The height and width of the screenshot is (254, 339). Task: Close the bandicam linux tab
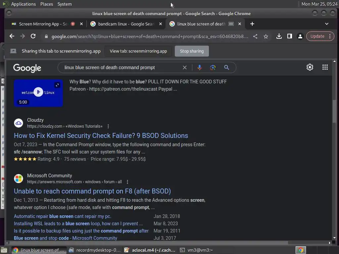pyautogui.click(x=161, y=24)
